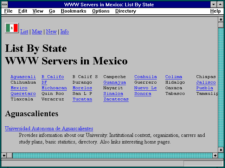Visit the Morelos link
225x168 pixels.
(x=82, y=88)
